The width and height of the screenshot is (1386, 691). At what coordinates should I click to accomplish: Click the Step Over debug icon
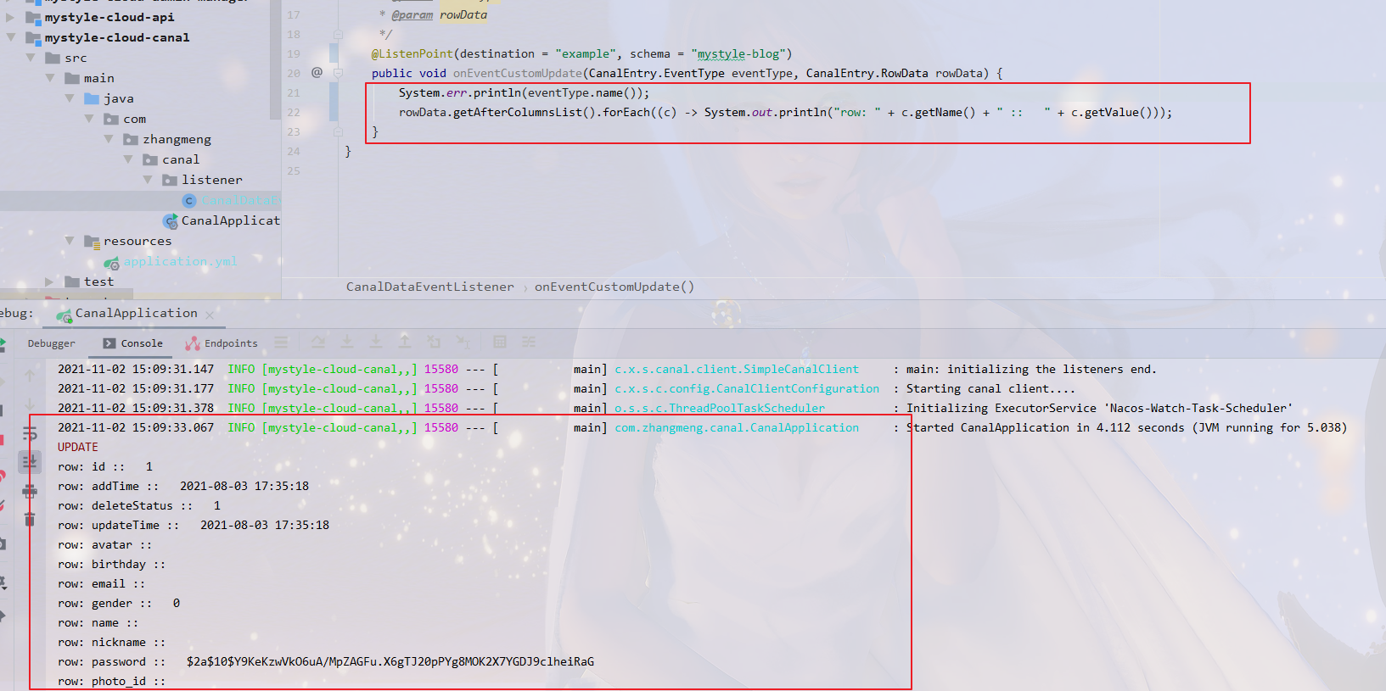click(x=318, y=343)
